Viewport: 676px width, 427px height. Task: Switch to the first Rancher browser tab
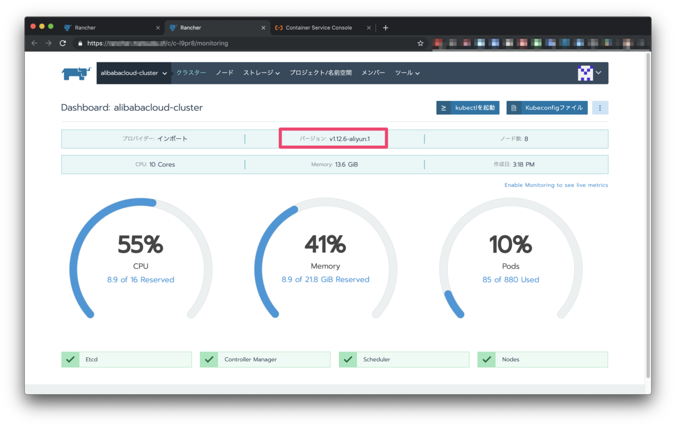pyautogui.click(x=112, y=28)
